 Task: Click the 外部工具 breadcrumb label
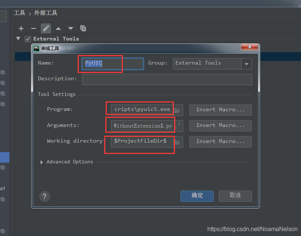pyautogui.click(x=46, y=13)
